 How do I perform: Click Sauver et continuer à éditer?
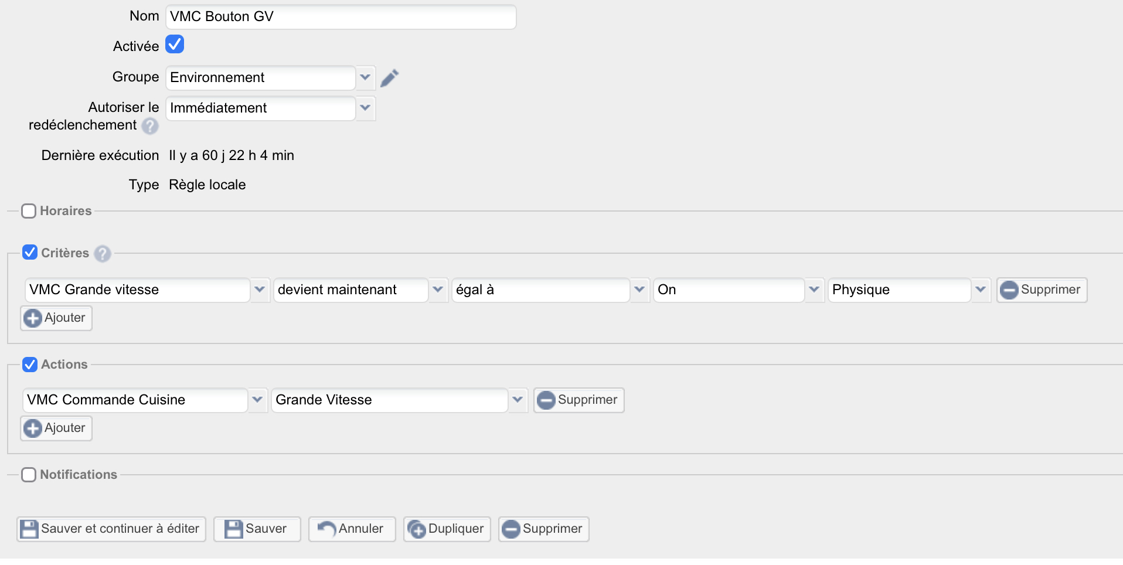point(111,529)
